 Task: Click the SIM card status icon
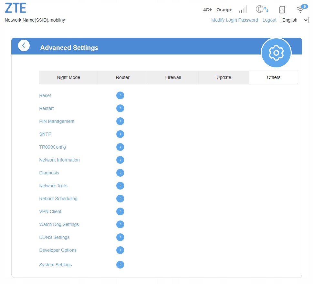coord(282,10)
